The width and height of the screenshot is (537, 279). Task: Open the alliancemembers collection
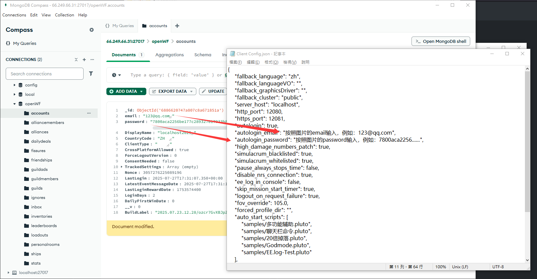point(47,123)
